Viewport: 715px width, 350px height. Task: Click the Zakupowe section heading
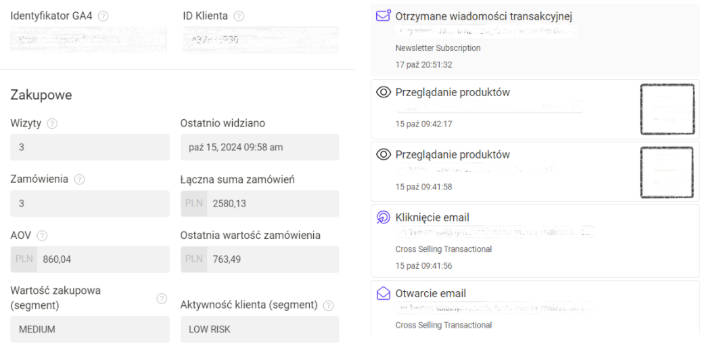(x=41, y=95)
